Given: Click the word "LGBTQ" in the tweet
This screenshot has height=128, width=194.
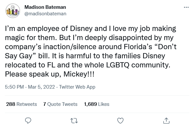Looking at the screenshot, I should [118, 65].
